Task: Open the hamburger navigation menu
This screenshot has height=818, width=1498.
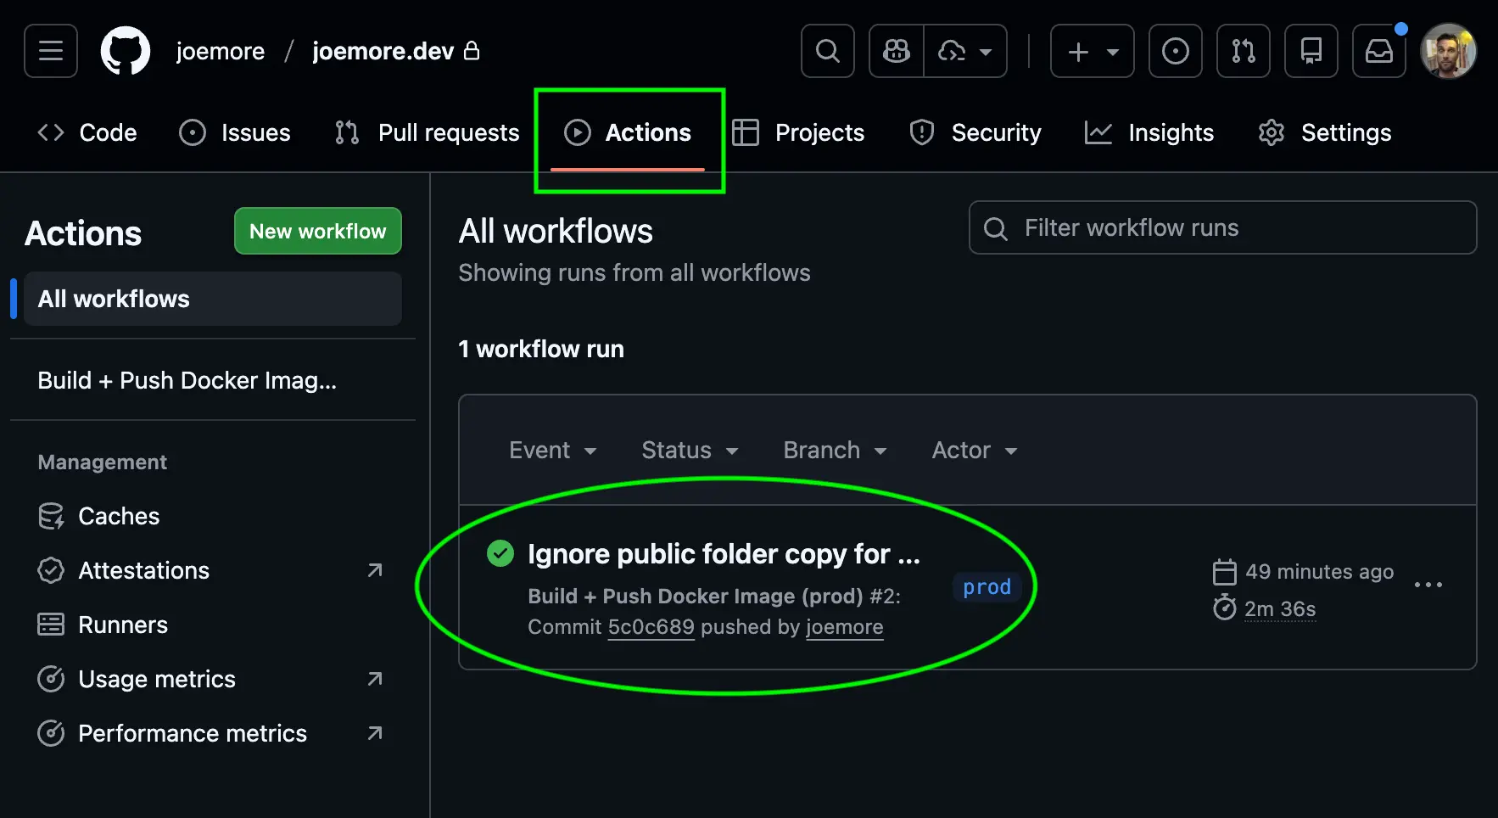Action: click(51, 51)
